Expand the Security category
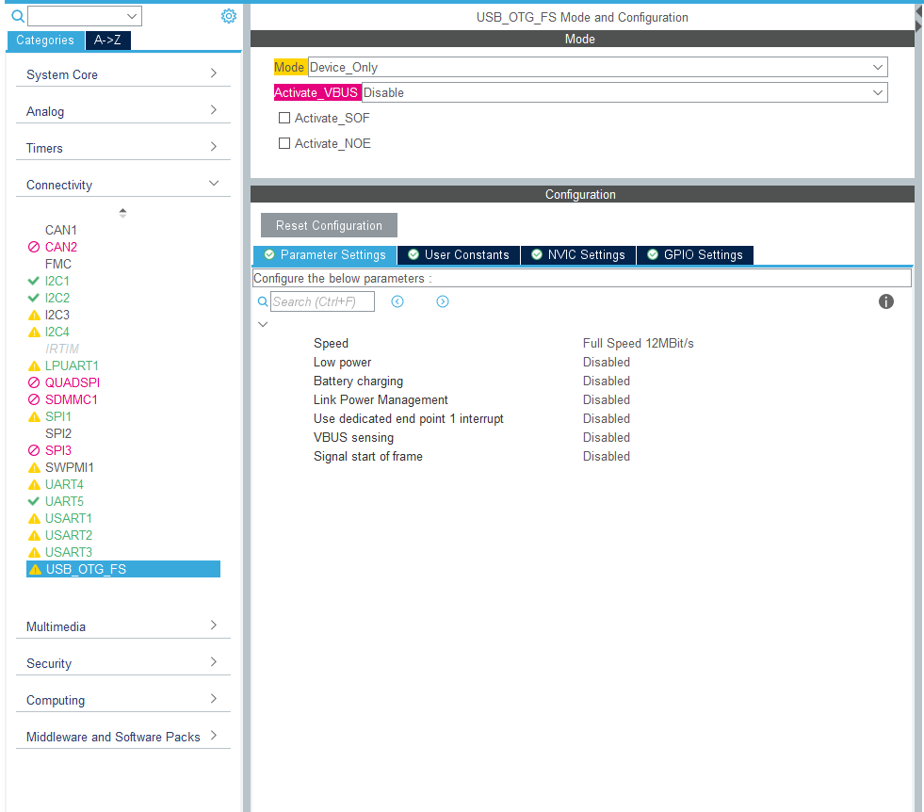The width and height of the screenshot is (924, 812). pyautogui.click(x=122, y=663)
